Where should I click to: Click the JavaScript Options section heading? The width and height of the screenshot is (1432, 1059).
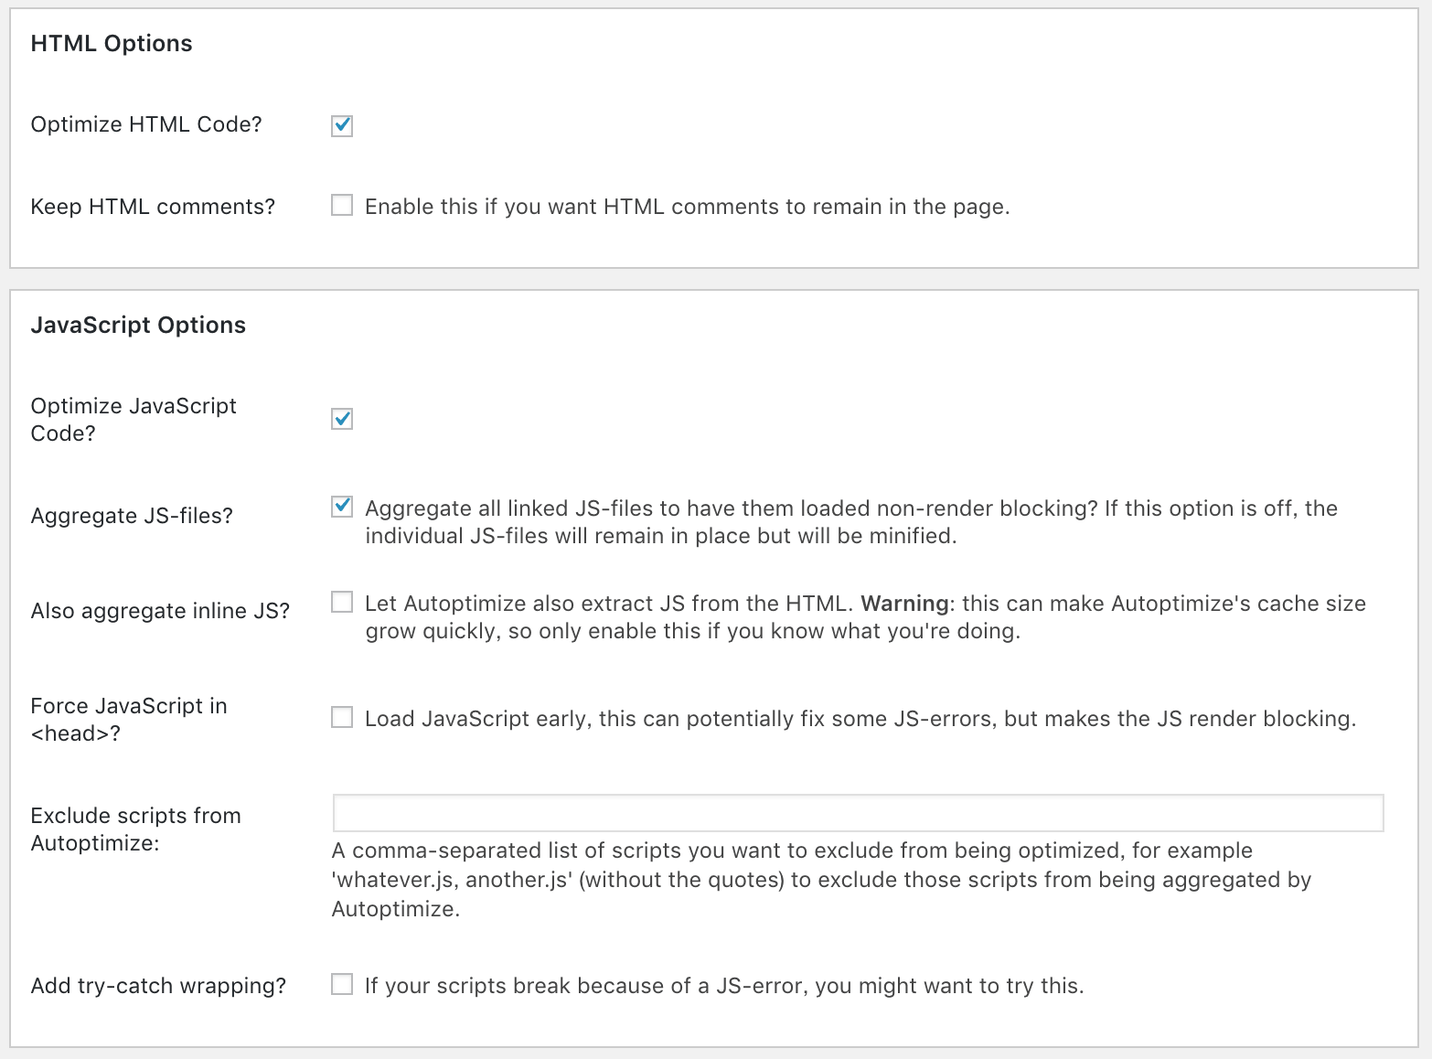138,326
